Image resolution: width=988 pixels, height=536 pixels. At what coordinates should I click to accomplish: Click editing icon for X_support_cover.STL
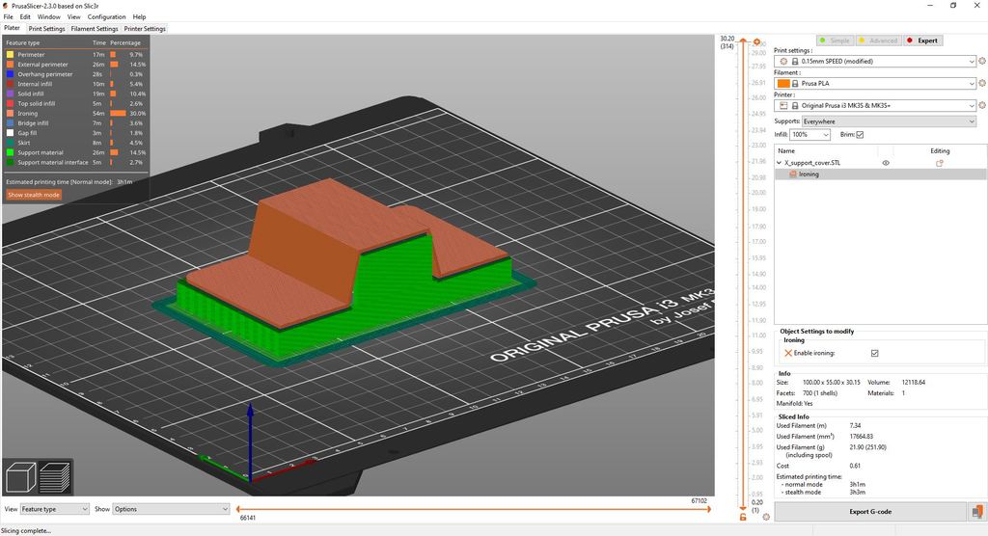[939, 164]
